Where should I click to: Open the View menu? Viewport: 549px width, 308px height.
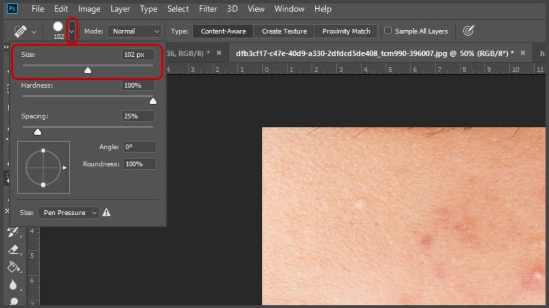point(256,9)
